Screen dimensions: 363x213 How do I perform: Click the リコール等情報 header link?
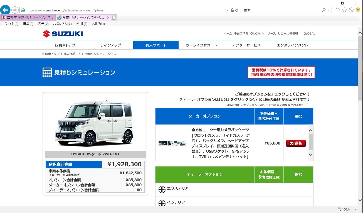tap(288, 33)
